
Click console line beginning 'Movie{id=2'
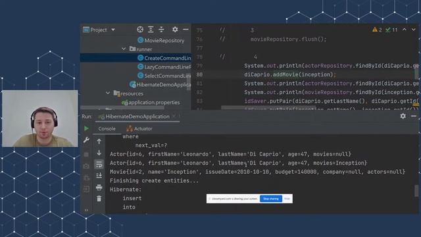[x=257, y=172]
